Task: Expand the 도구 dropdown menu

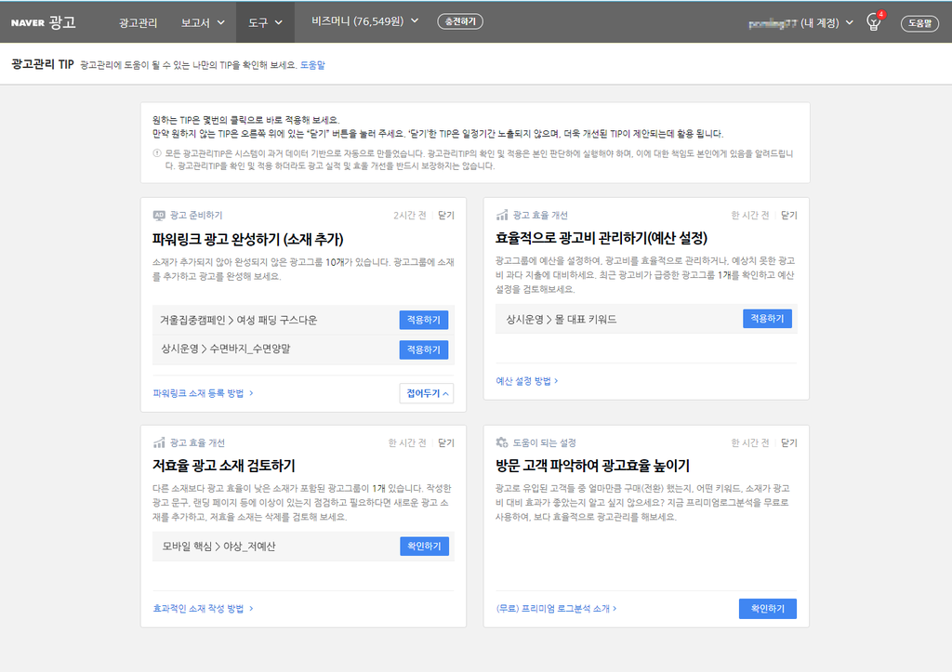Action: (x=265, y=22)
